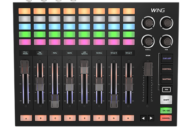Image resolution: width=192 pixels, height=128 pixels.
Task: Switch to CONTROL mode
Action: click(x=167, y=69)
